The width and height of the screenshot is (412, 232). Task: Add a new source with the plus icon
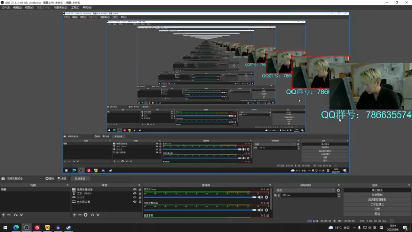74,215
